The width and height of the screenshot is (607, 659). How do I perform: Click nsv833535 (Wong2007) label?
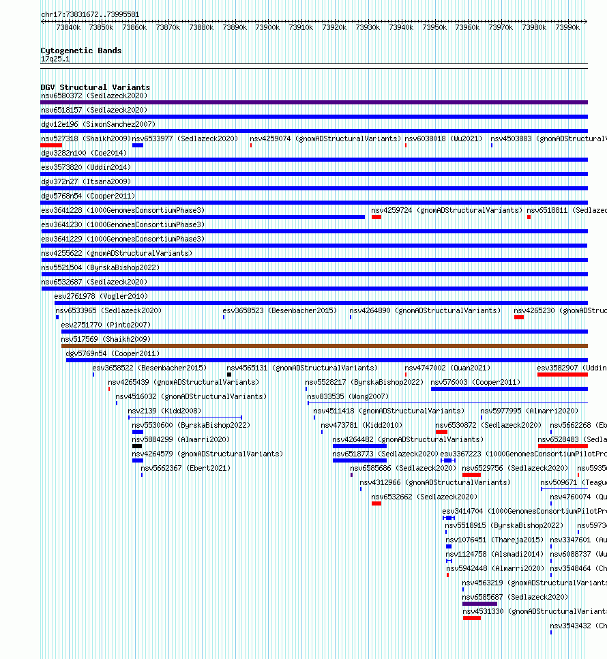[348, 396]
